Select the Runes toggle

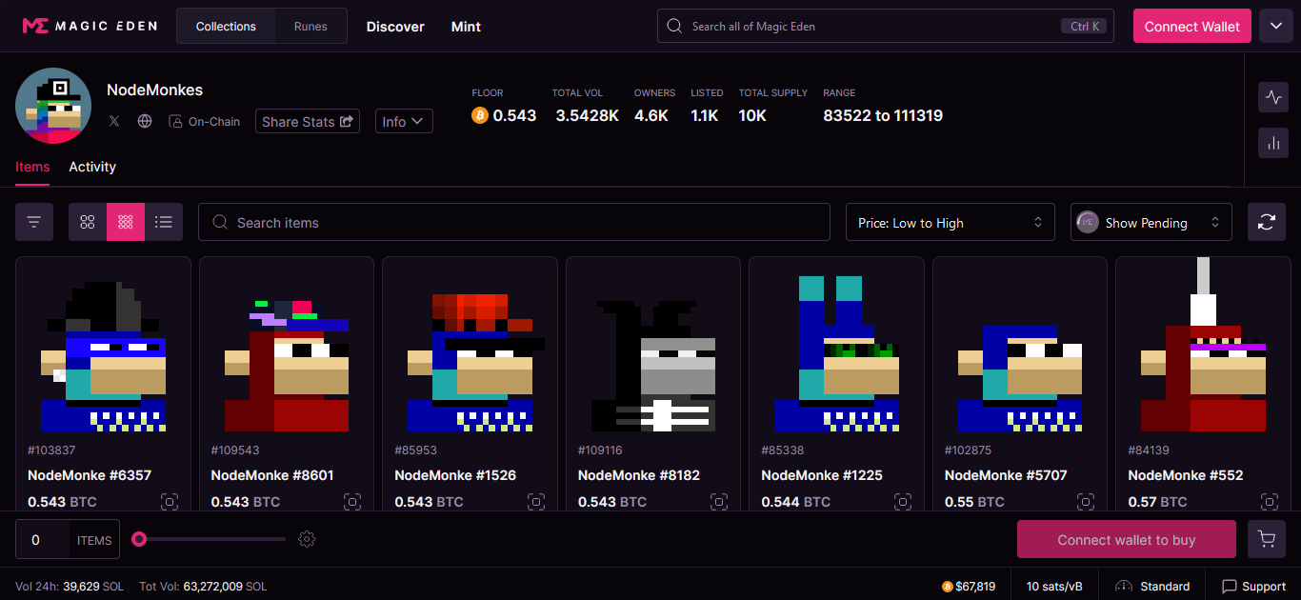310,26
